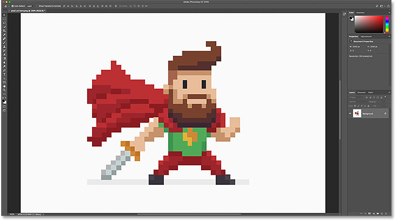Switch to the Paths tab

371,92
